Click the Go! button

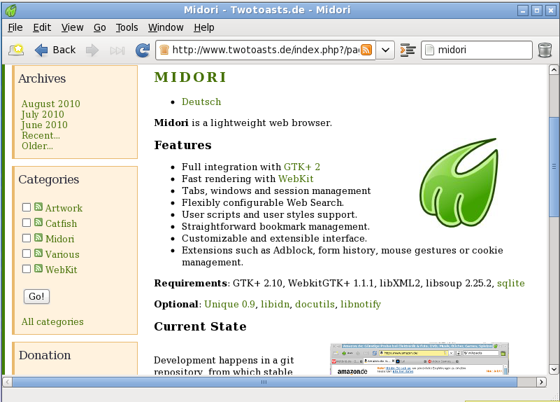click(x=36, y=296)
